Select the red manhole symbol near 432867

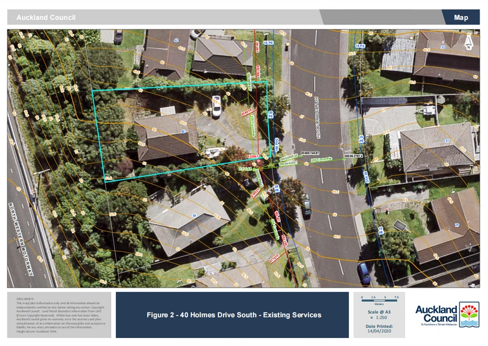[x=258, y=161]
